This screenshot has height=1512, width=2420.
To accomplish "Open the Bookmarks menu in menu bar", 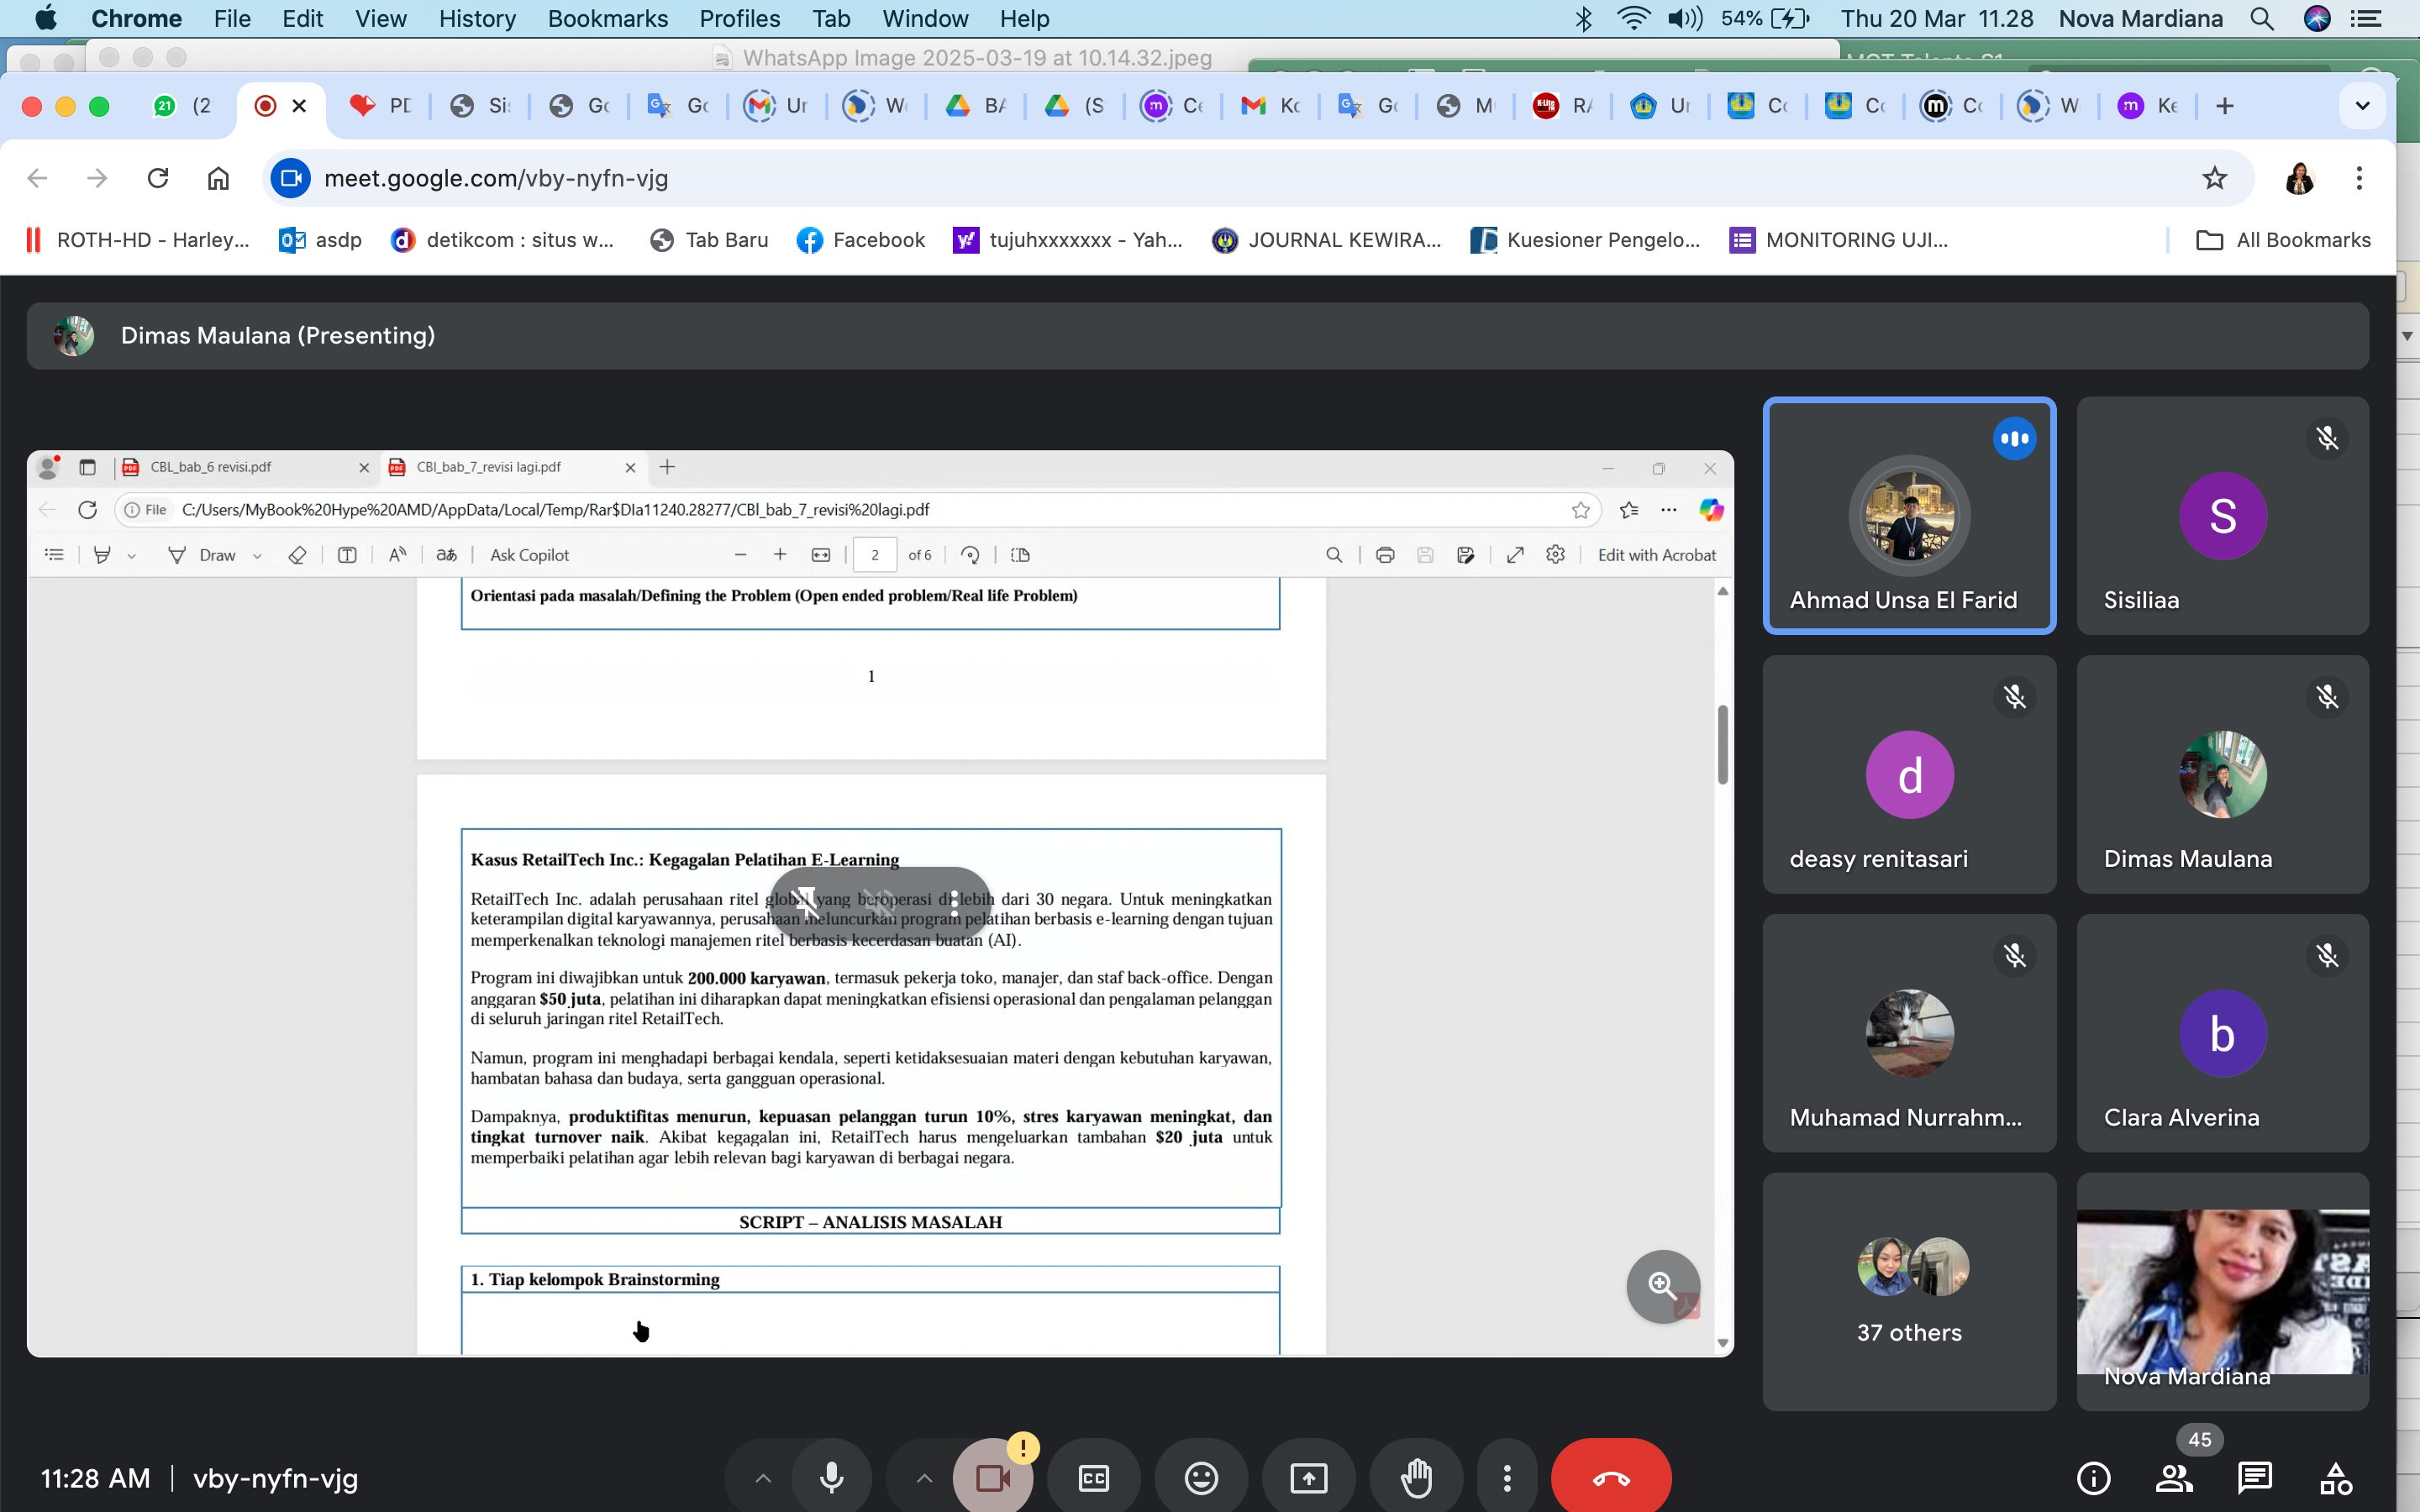I will [x=607, y=19].
